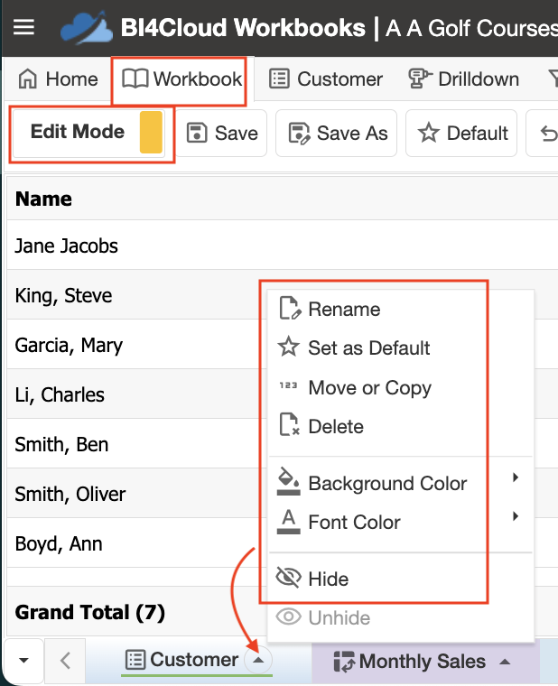
Task: Click the paint bucket Background Color icon
Action: 289,481
